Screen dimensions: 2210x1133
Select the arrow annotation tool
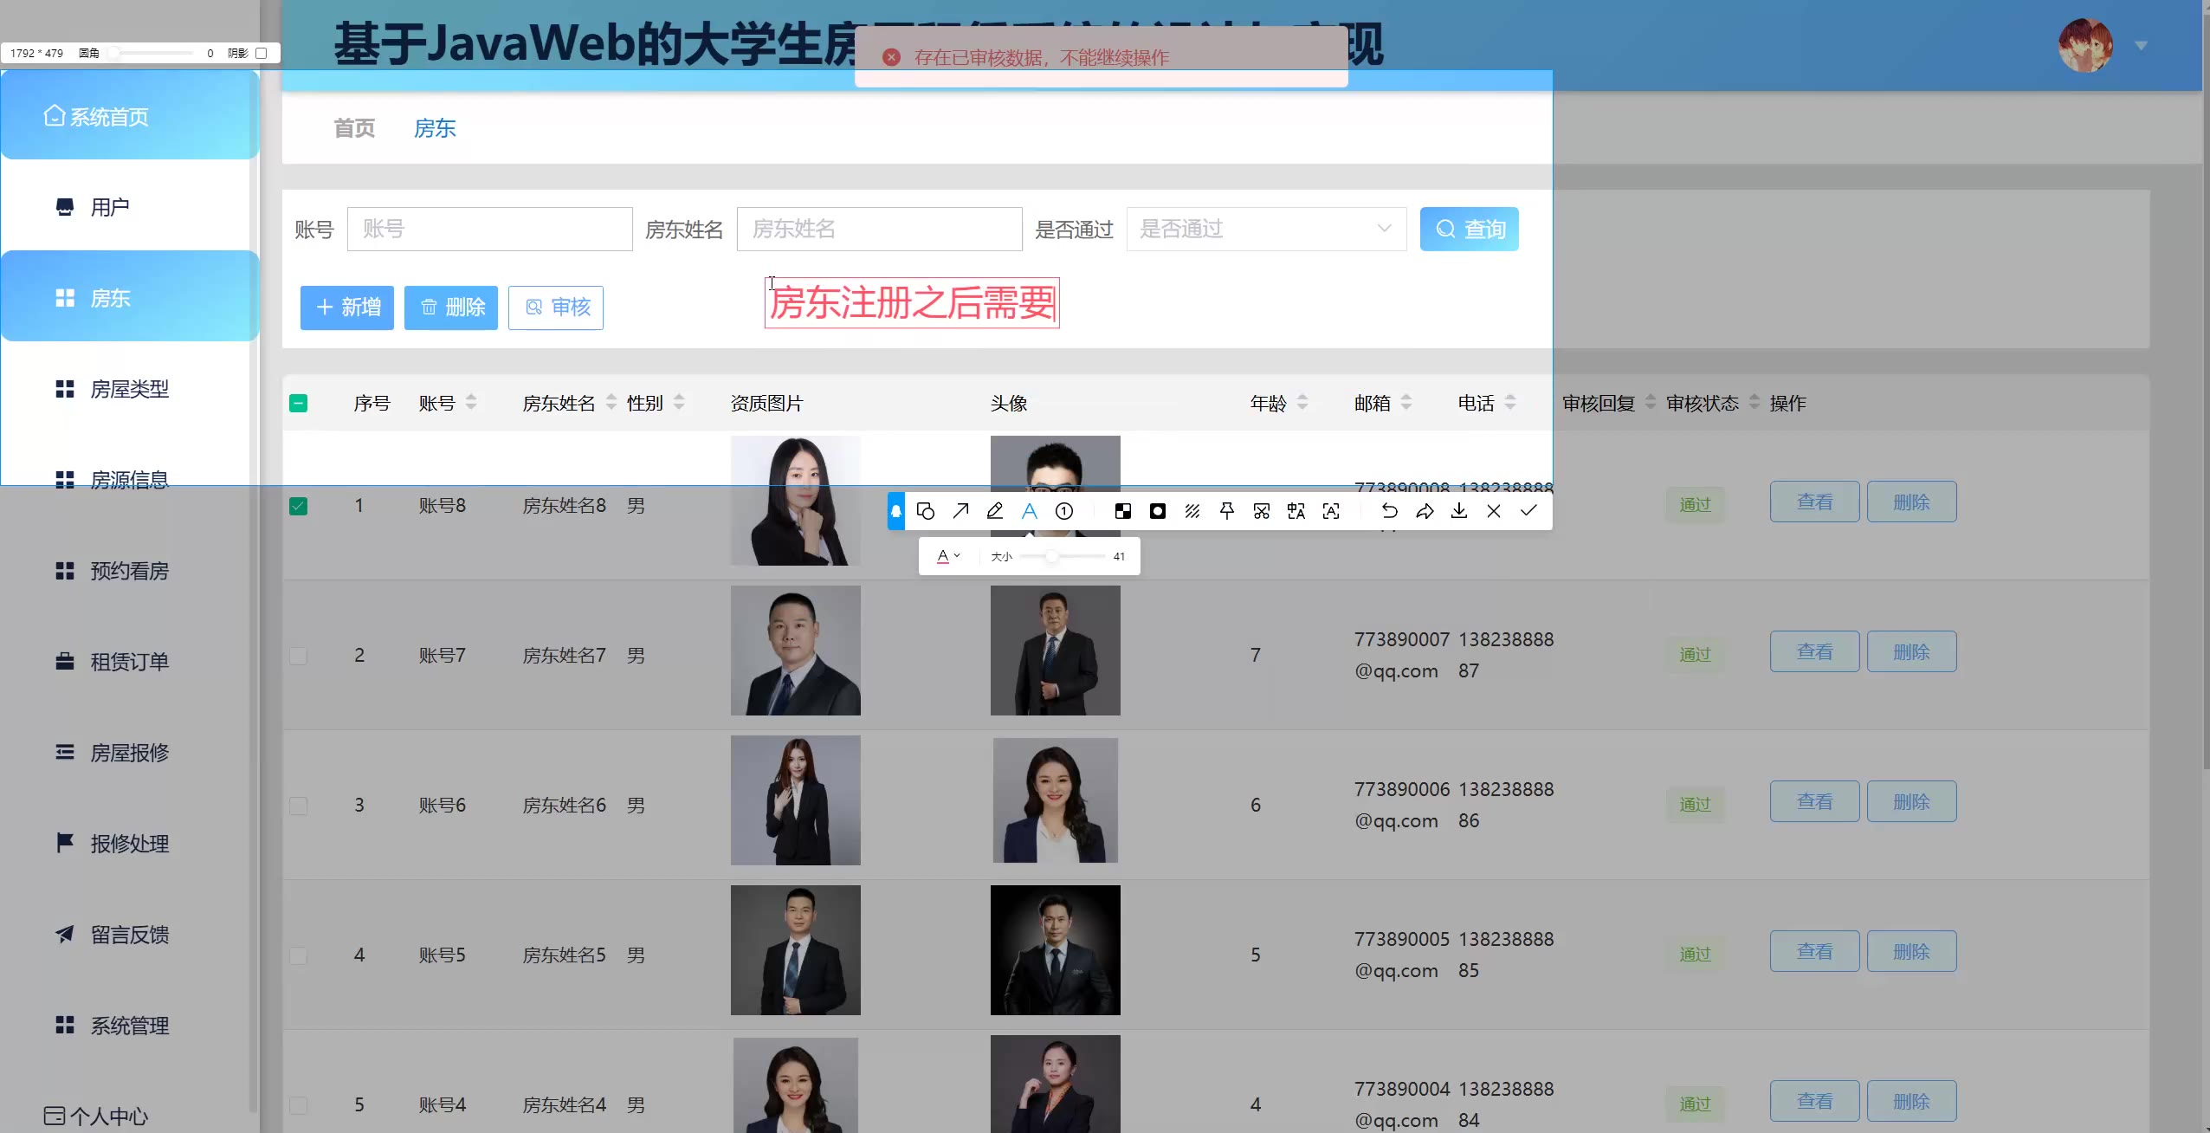[x=960, y=511]
